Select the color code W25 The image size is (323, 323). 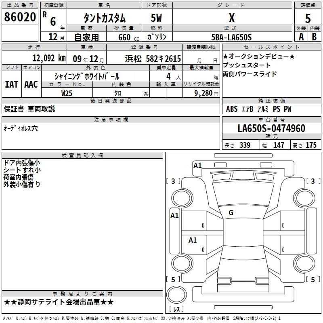(67, 93)
